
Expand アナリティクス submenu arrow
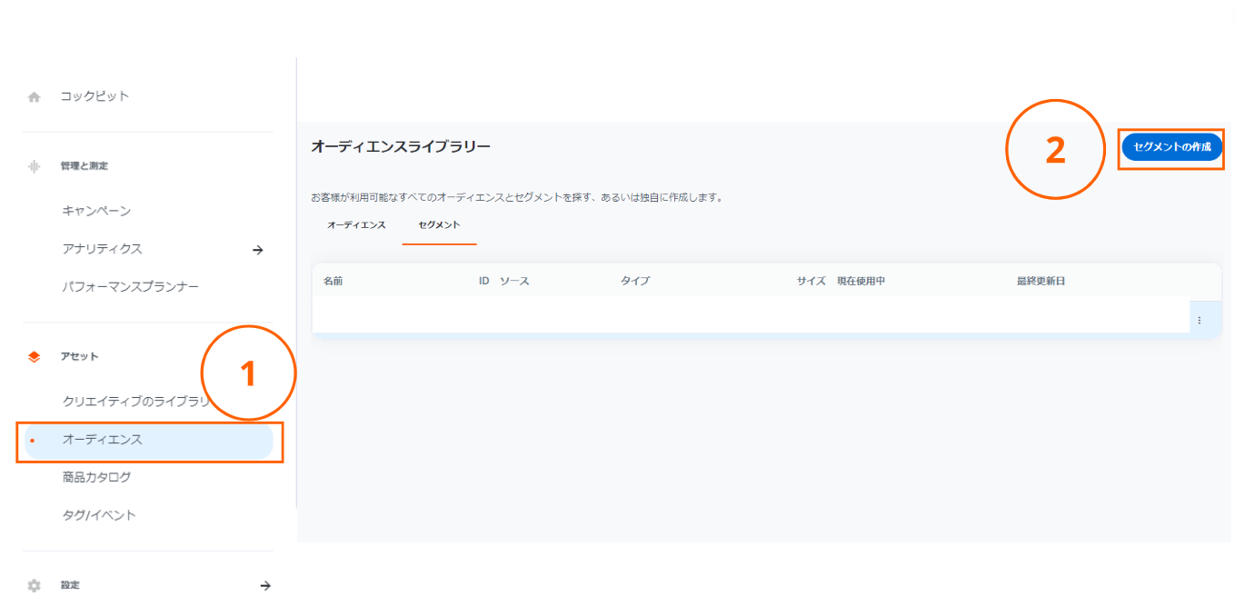tap(258, 250)
